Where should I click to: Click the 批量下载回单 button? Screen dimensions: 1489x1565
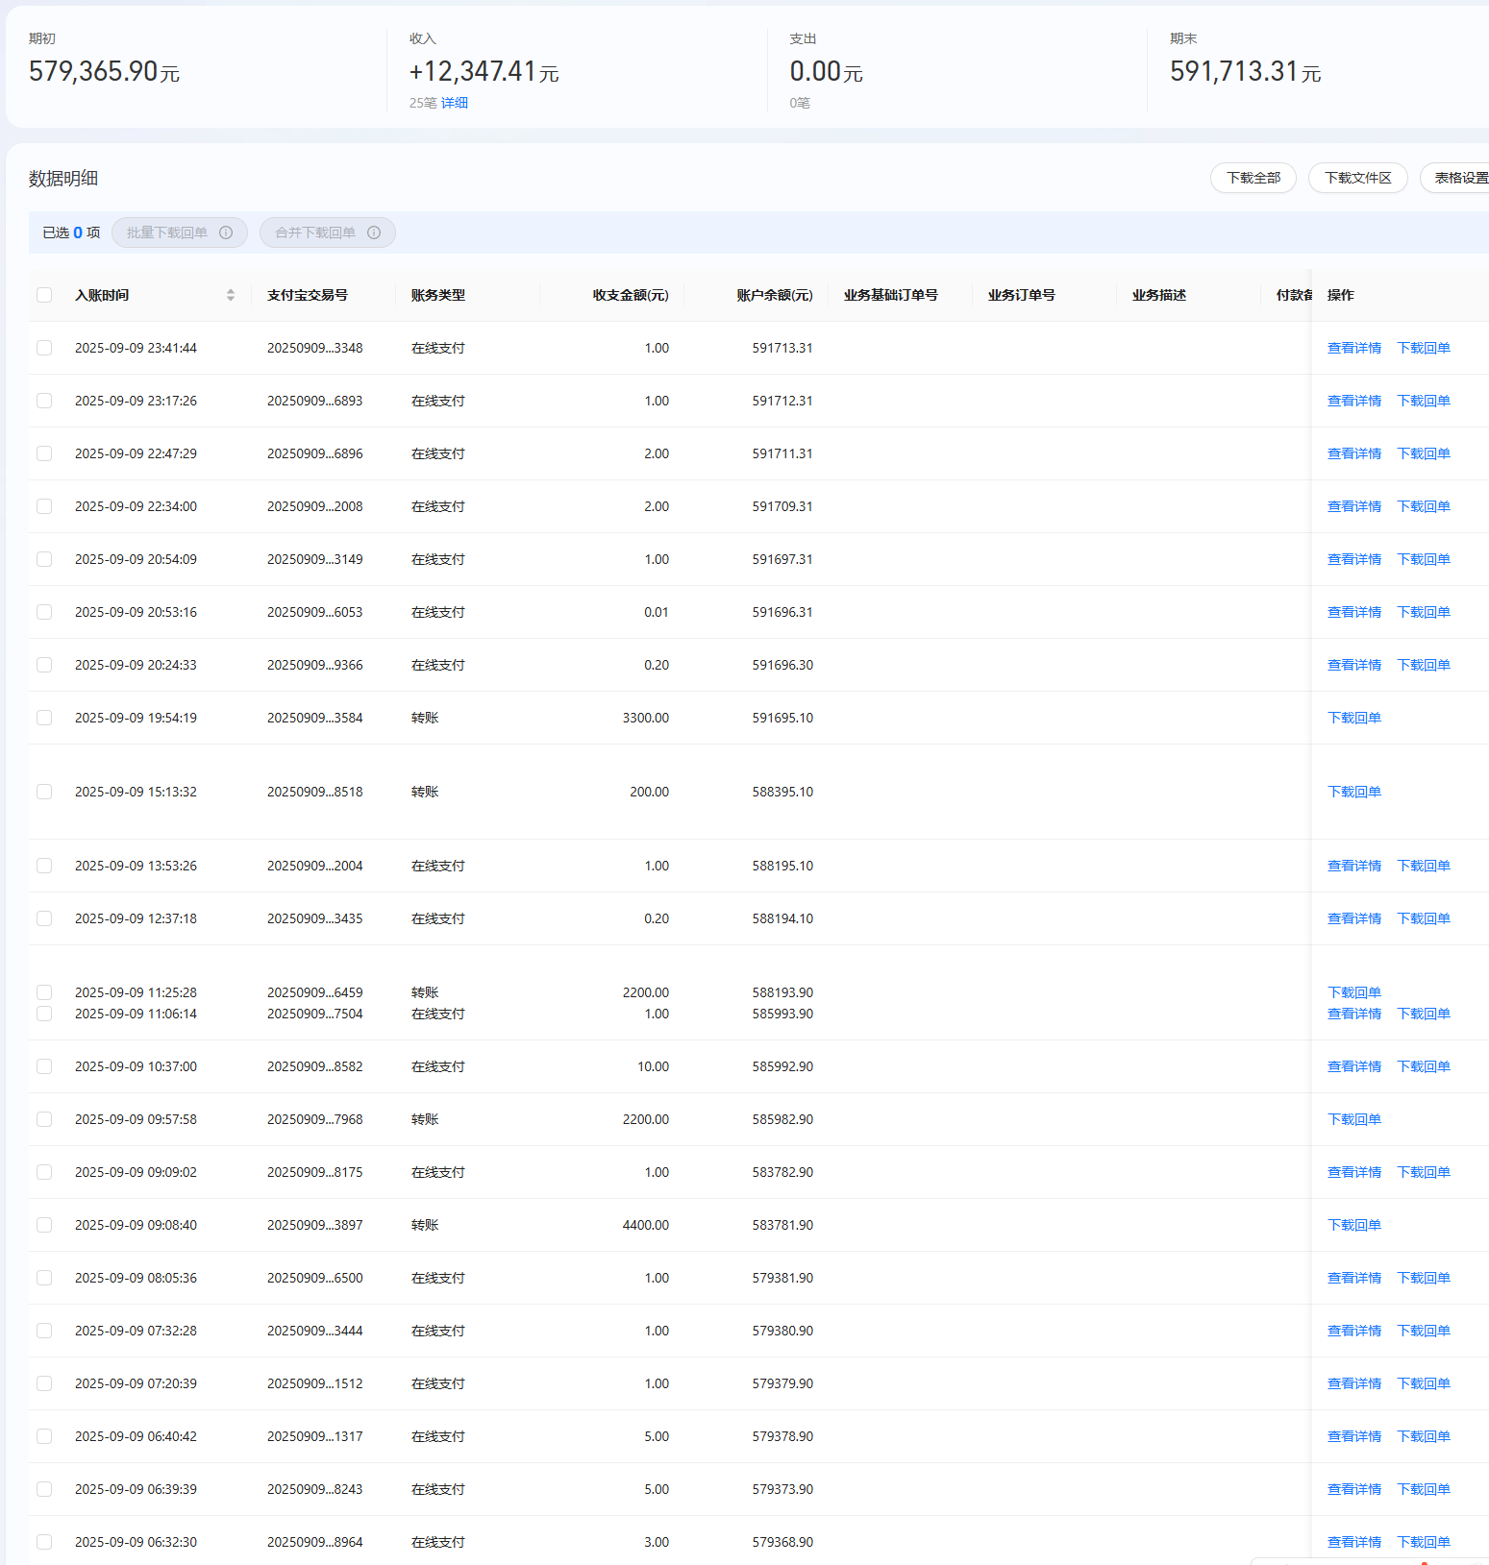pyautogui.click(x=167, y=232)
